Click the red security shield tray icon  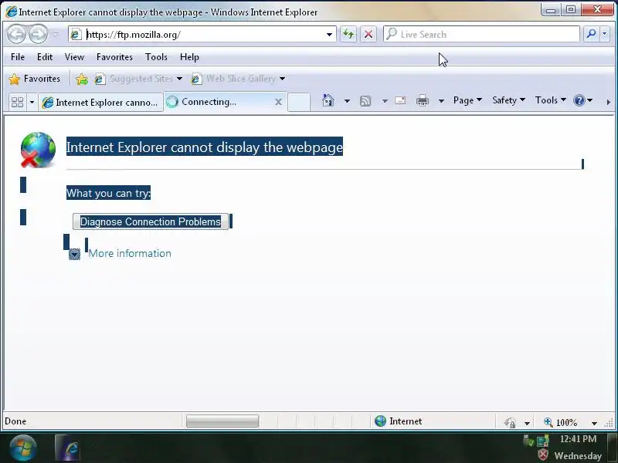544,455
